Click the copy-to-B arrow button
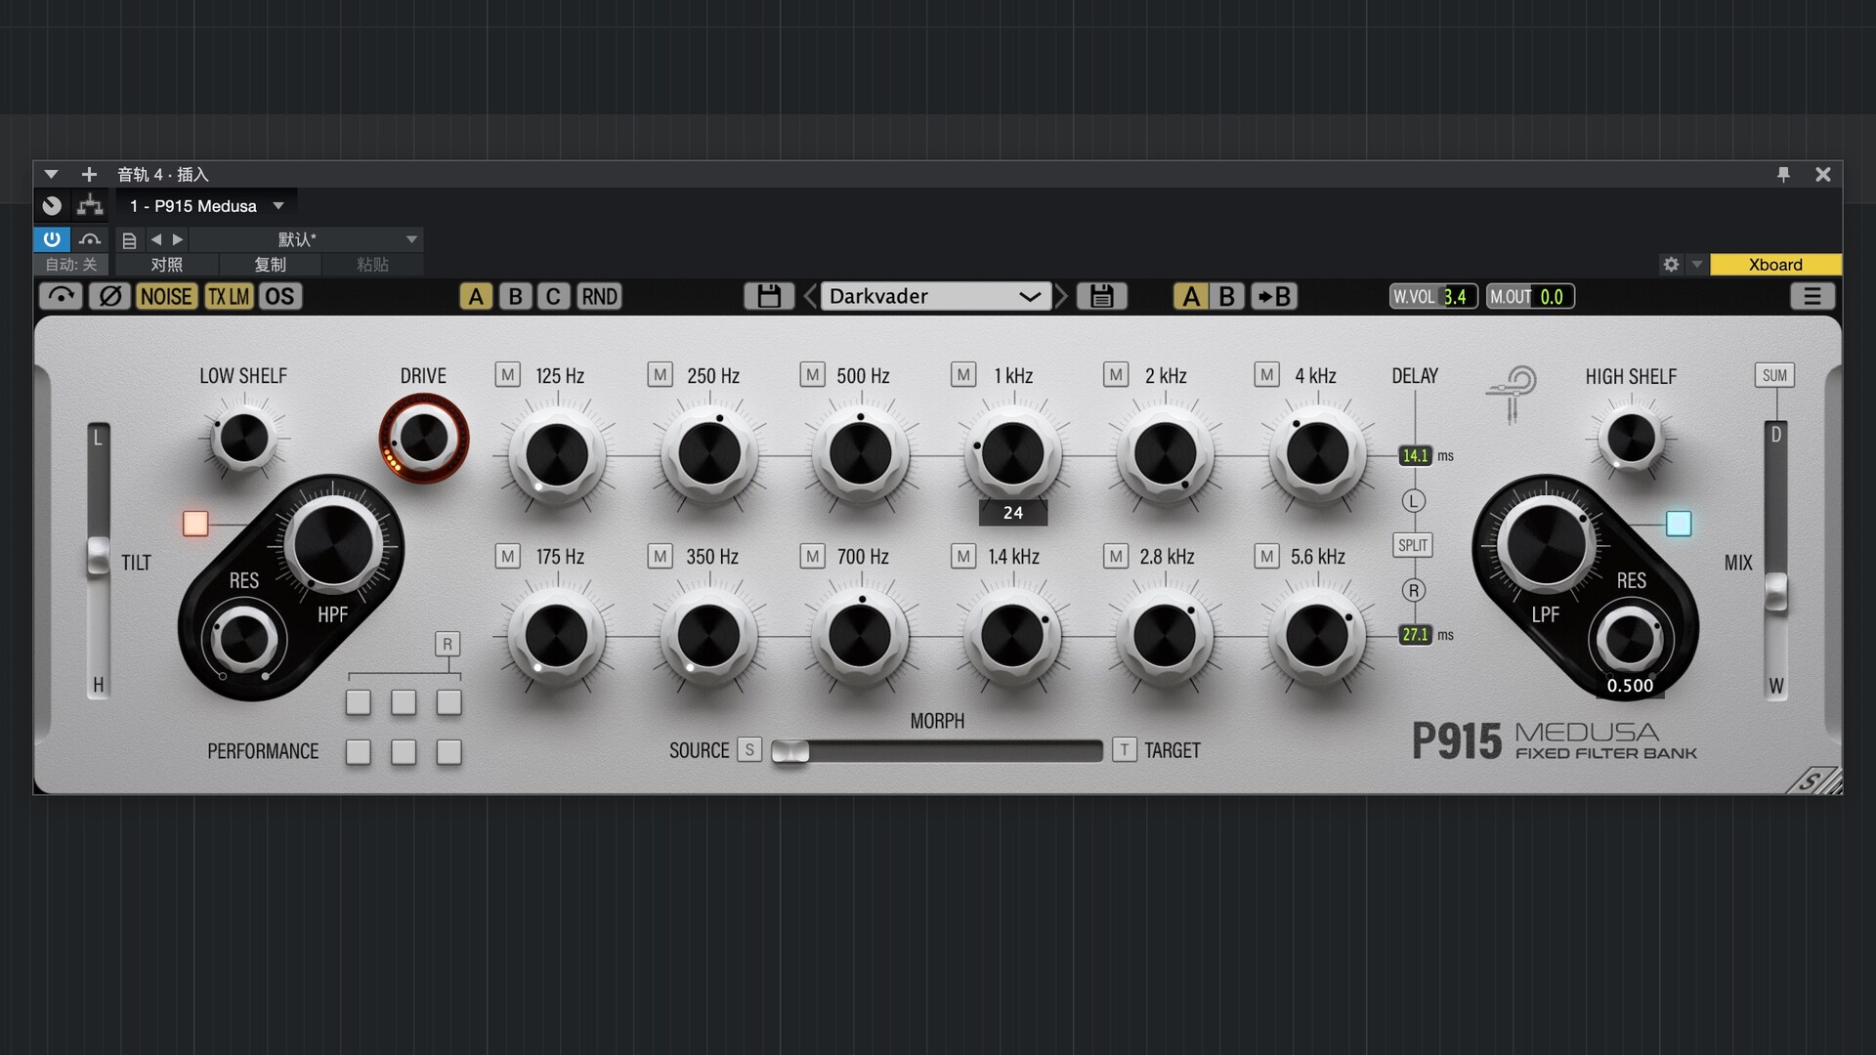The width and height of the screenshot is (1876, 1055). coord(1274,296)
